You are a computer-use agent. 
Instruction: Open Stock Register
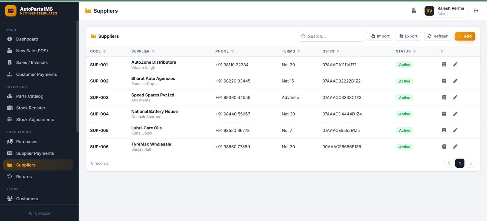click(x=38, y=108)
